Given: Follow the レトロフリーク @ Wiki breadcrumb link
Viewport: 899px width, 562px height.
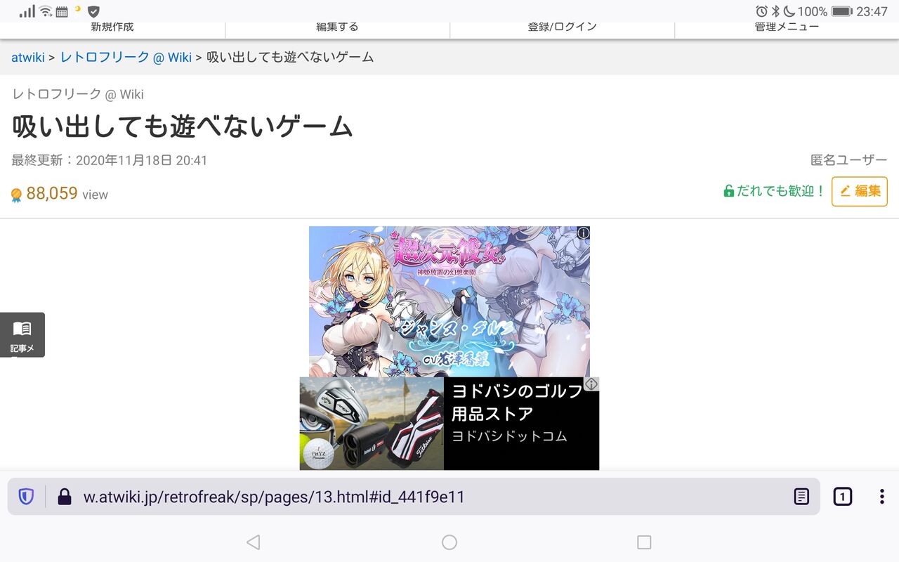Looking at the screenshot, I should click(126, 58).
